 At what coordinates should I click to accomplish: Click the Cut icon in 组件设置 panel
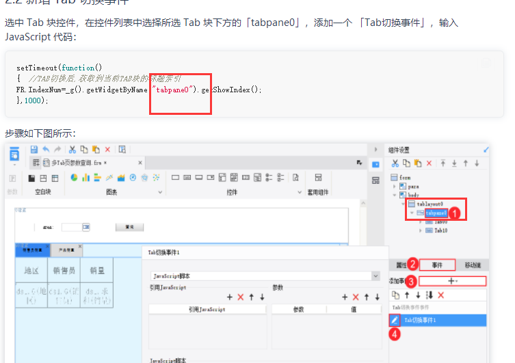tap(395, 163)
